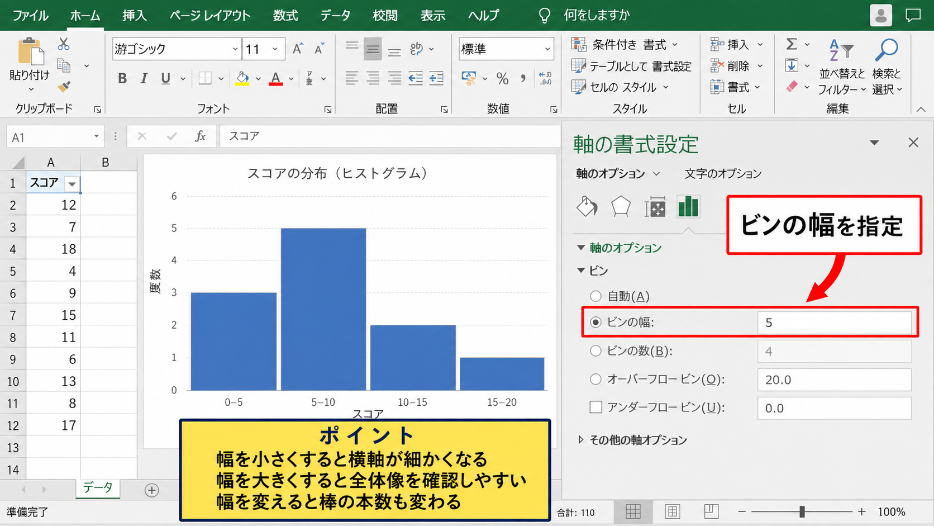Open the number format dropdown 標準
934x526 pixels.
point(547,49)
